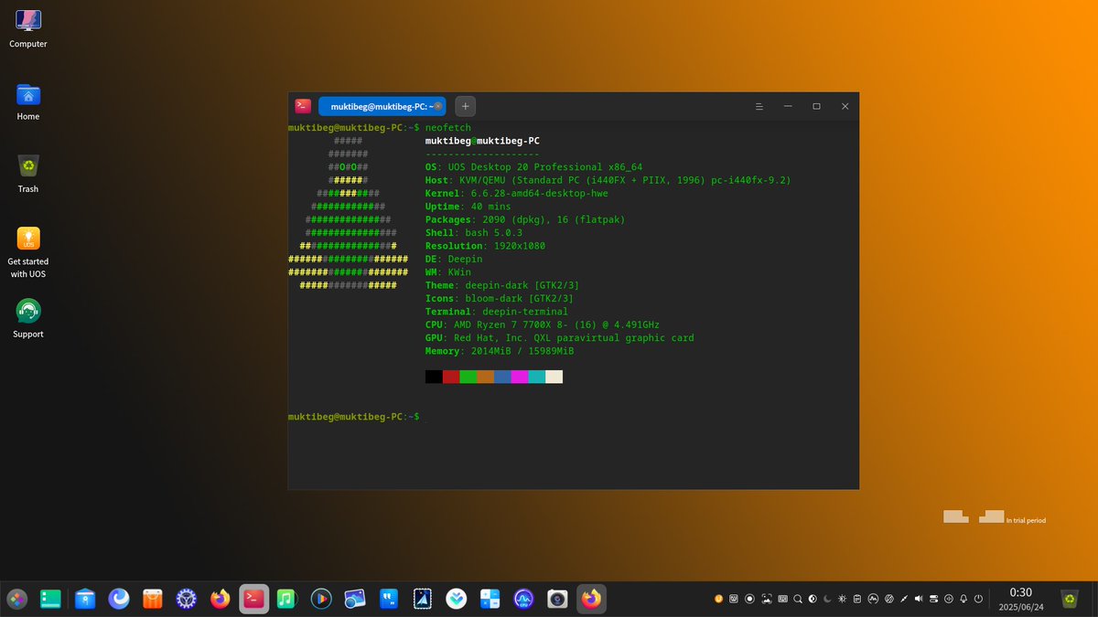Select the Trash icon on the desktop
Image resolution: width=1098 pixels, height=617 pixels.
pyautogui.click(x=28, y=173)
